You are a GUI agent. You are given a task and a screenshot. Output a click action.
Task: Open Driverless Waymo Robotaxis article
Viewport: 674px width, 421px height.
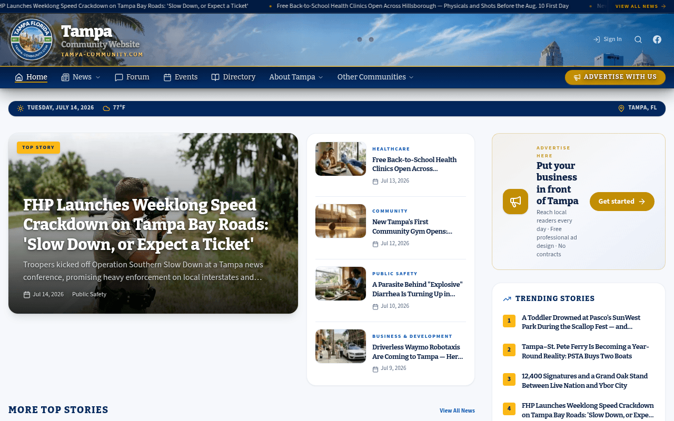click(x=418, y=352)
